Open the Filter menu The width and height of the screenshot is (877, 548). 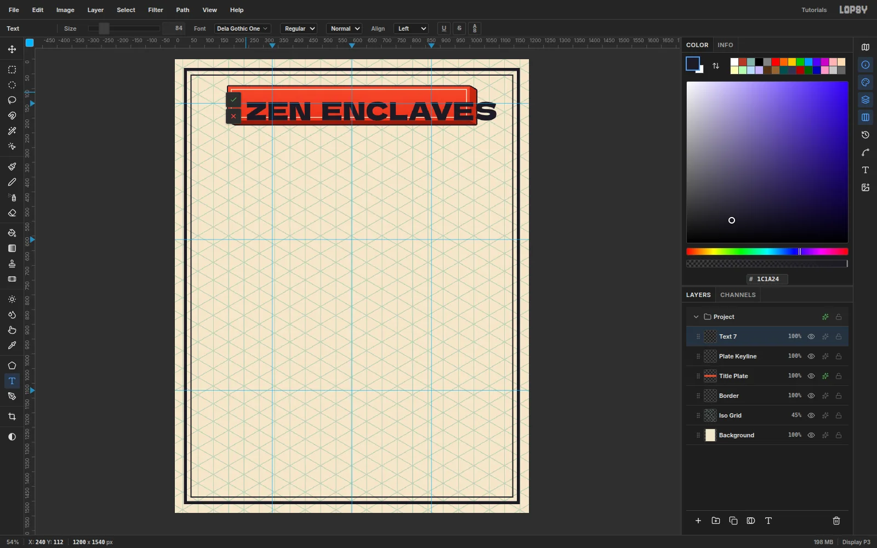(156, 10)
